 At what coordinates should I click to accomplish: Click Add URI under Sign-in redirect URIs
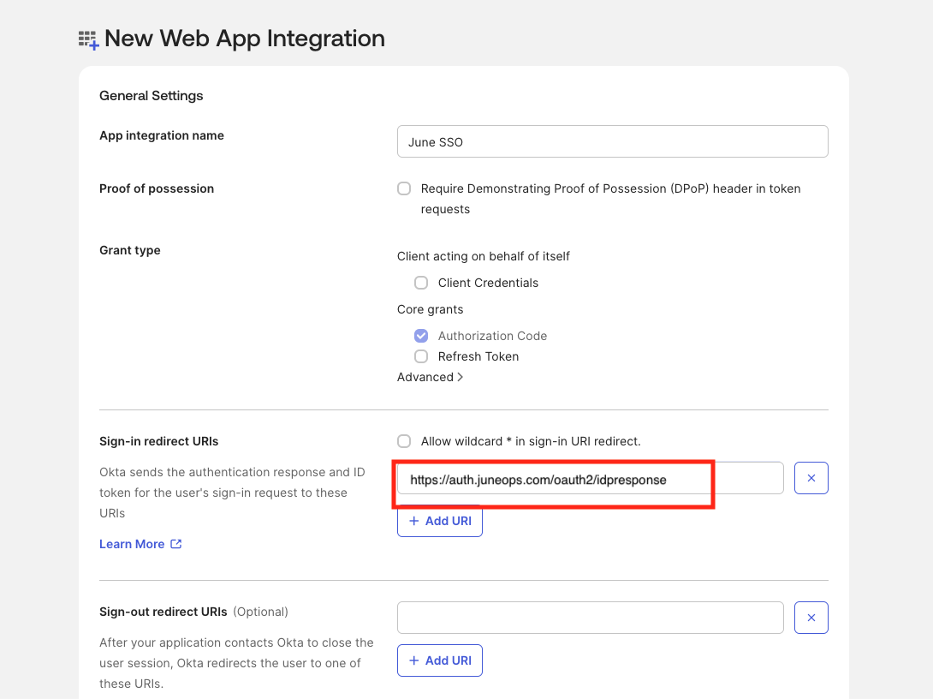[439, 520]
